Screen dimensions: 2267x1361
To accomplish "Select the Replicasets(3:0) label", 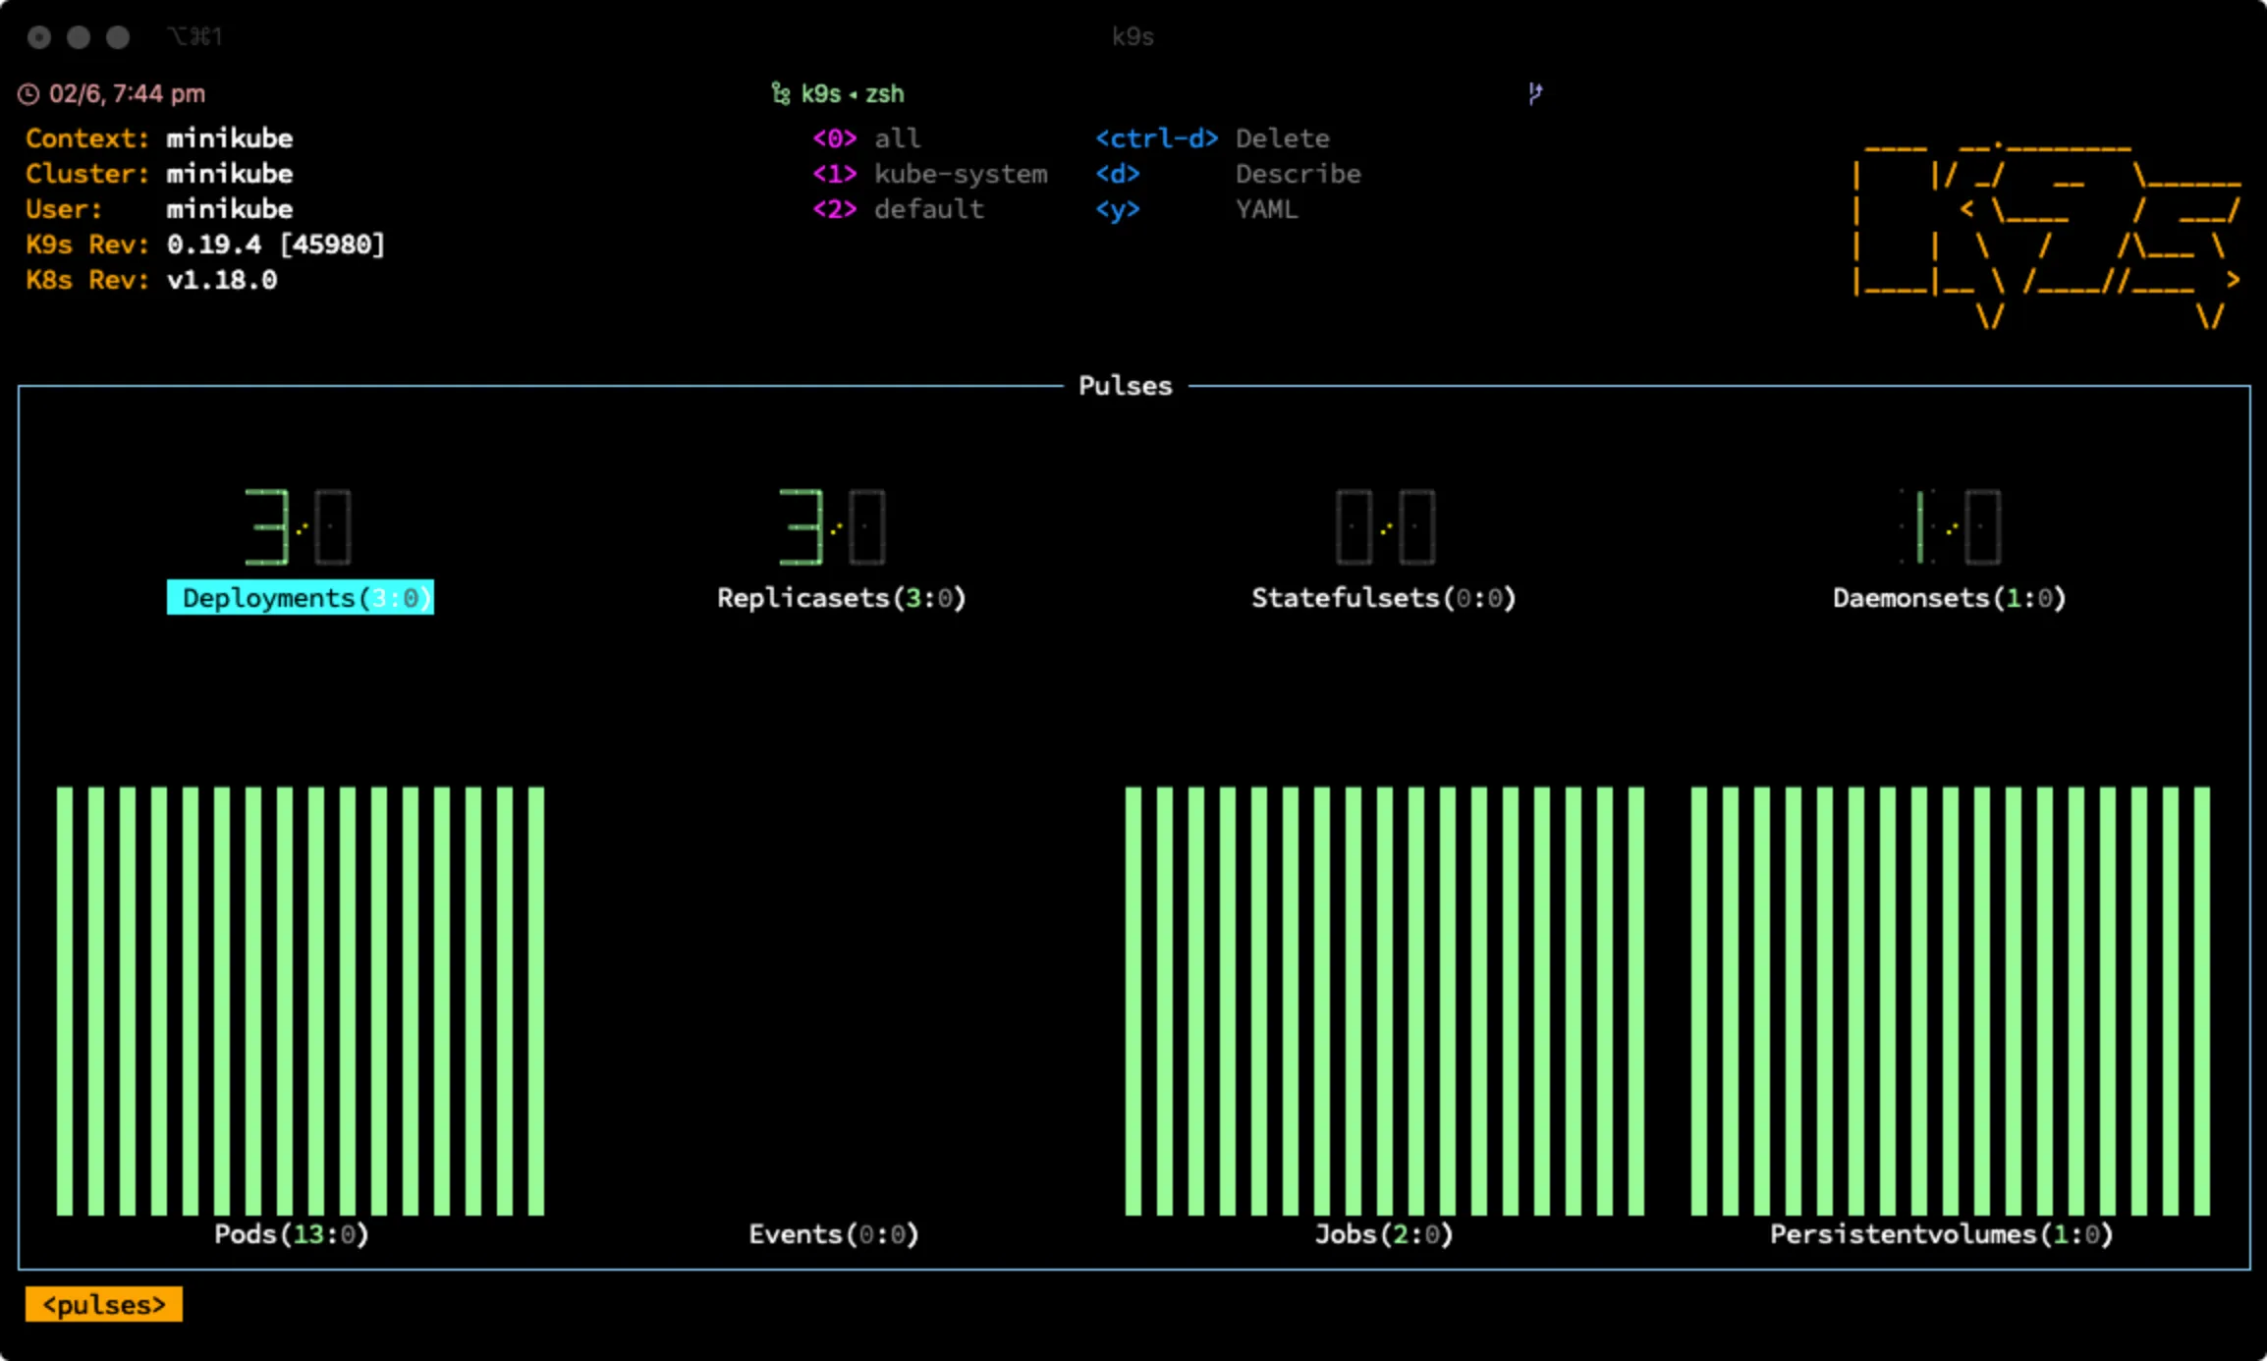I will point(842,598).
